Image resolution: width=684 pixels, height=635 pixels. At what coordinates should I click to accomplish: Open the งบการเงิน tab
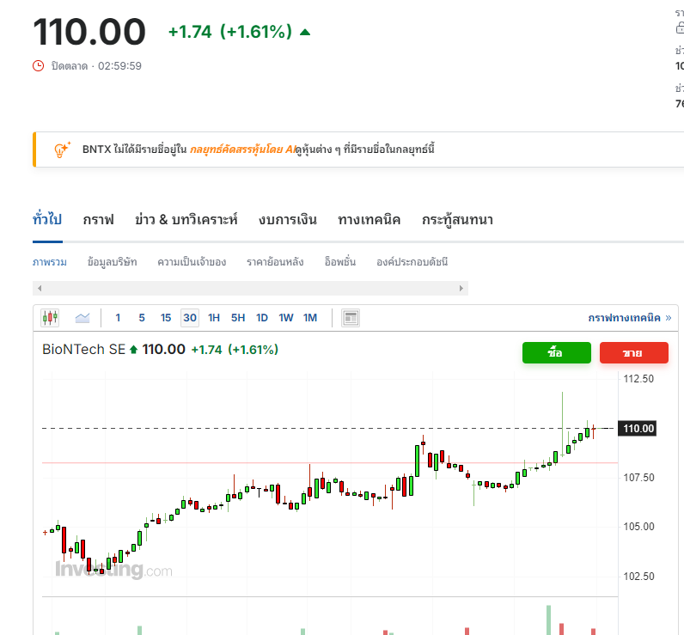pyautogui.click(x=288, y=219)
